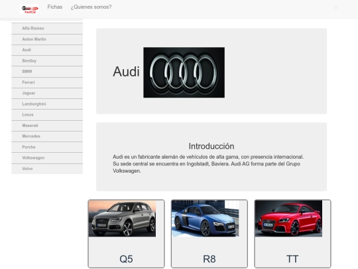
Task: Click the Introducción heading
Action: (211, 146)
